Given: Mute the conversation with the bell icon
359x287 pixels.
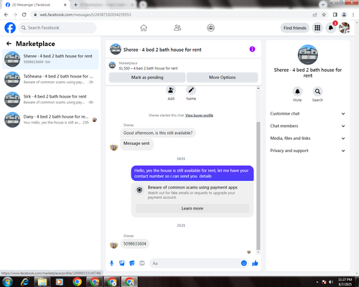Looking at the screenshot, I should (297, 91).
